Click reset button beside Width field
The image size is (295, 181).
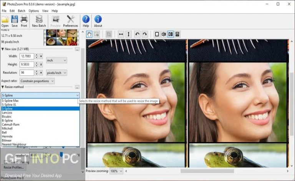41,56
